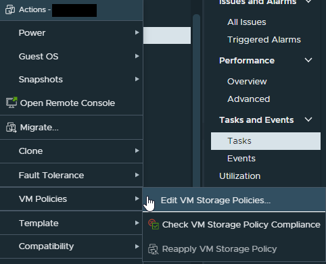
Task: Click the Guest OS submenu arrow
Action: (137, 56)
